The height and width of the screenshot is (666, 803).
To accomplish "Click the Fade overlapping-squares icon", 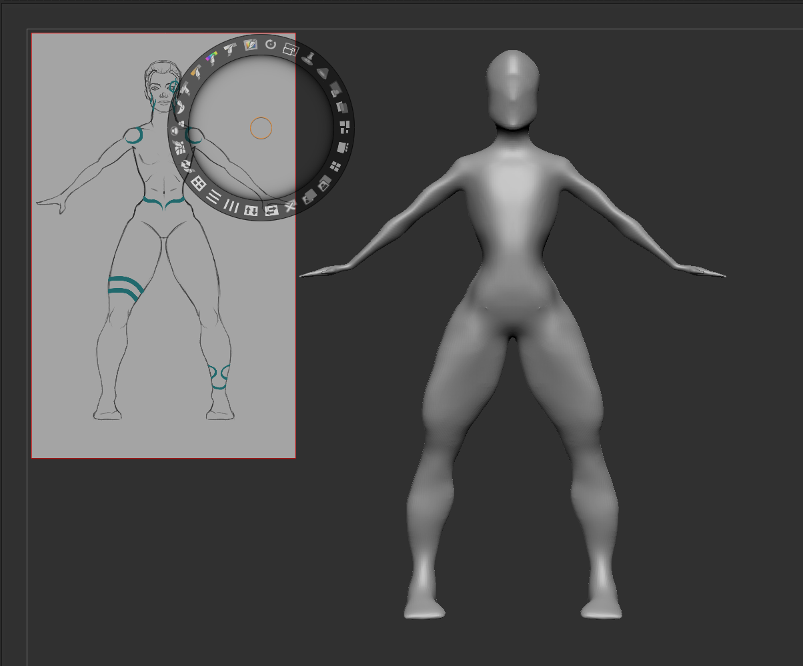I will [x=341, y=107].
